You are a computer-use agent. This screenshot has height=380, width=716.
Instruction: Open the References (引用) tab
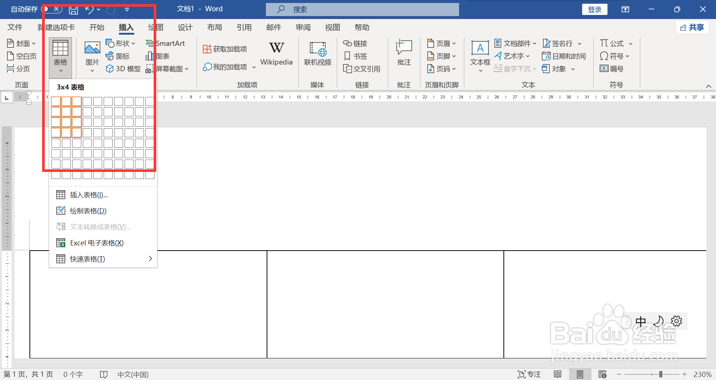click(244, 27)
